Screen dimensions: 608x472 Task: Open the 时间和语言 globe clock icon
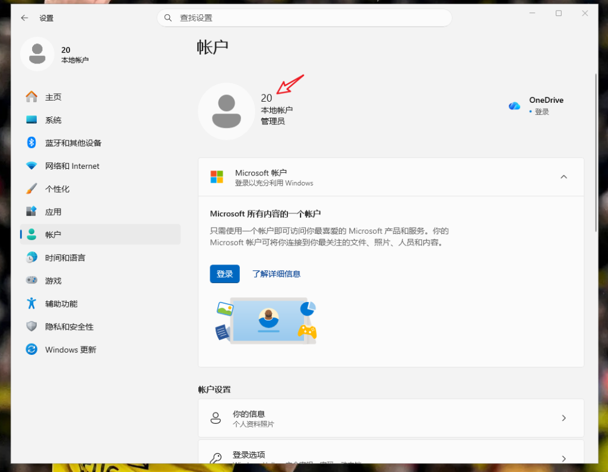31,257
